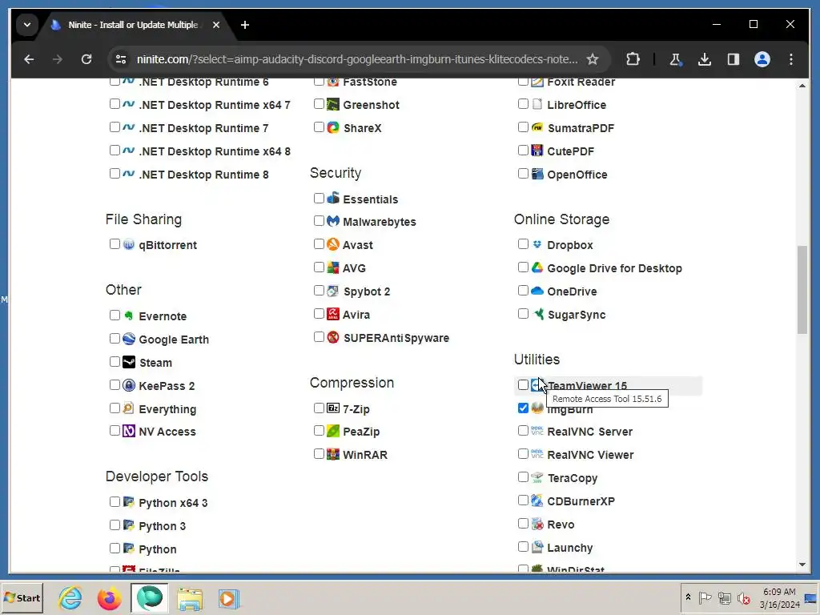Enable the Everything checkbox
Viewport: 820px width, 615px height.
(x=115, y=408)
